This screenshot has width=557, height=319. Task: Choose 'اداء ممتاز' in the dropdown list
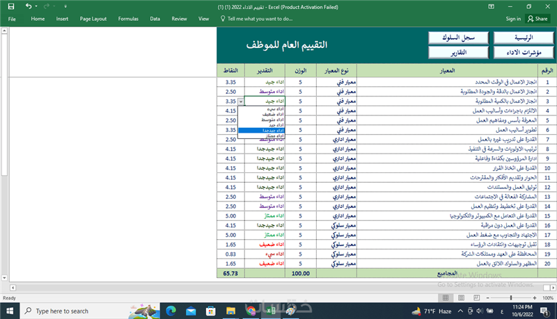point(263,136)
